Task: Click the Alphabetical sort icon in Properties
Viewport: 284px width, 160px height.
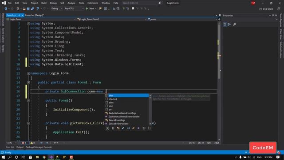Action: (x=229, y=24)
